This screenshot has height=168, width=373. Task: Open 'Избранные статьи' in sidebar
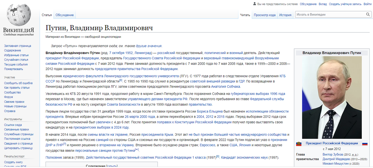coord(17,55)
